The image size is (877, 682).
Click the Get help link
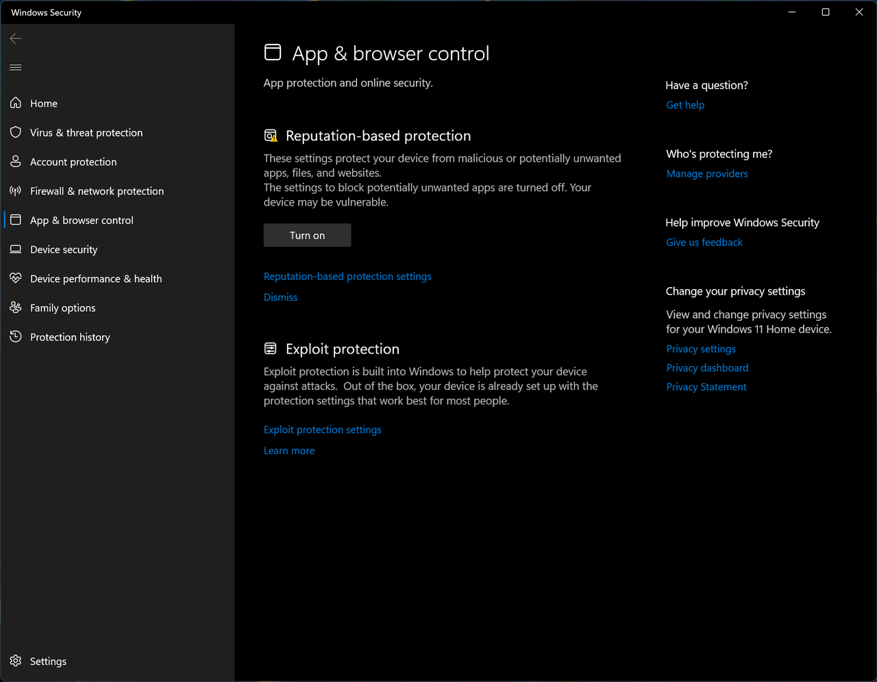[685, 105]
